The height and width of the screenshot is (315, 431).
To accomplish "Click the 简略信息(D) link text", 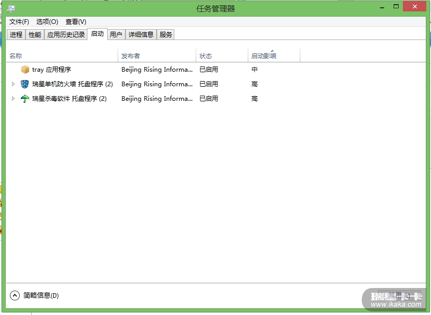I will pyautogui.click(x=41, y=296).
